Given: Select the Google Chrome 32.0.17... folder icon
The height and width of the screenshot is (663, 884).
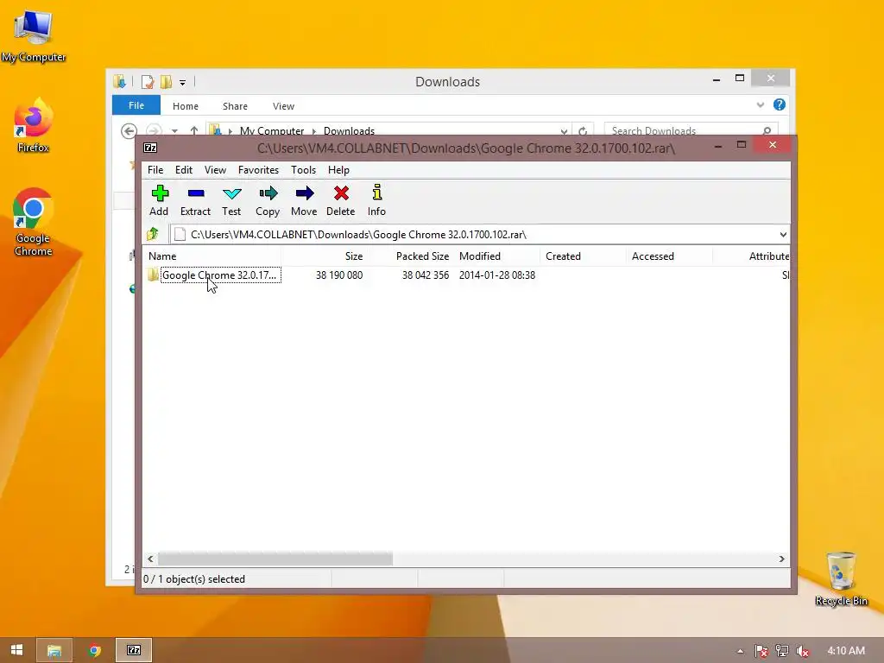Looking at the screenshot, I should [x=153, y=275].
